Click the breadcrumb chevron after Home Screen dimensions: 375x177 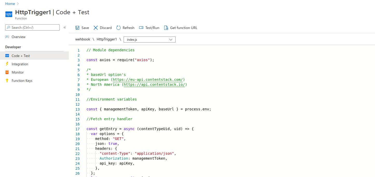point(18,4)
